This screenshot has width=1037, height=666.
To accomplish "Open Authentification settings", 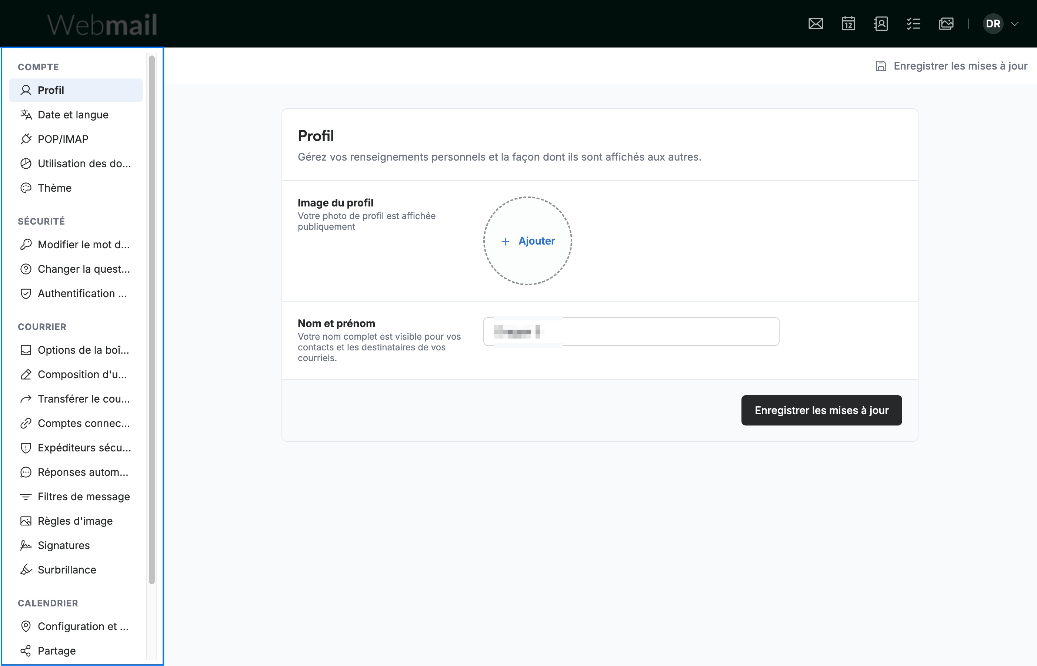I will pos(76,293).
